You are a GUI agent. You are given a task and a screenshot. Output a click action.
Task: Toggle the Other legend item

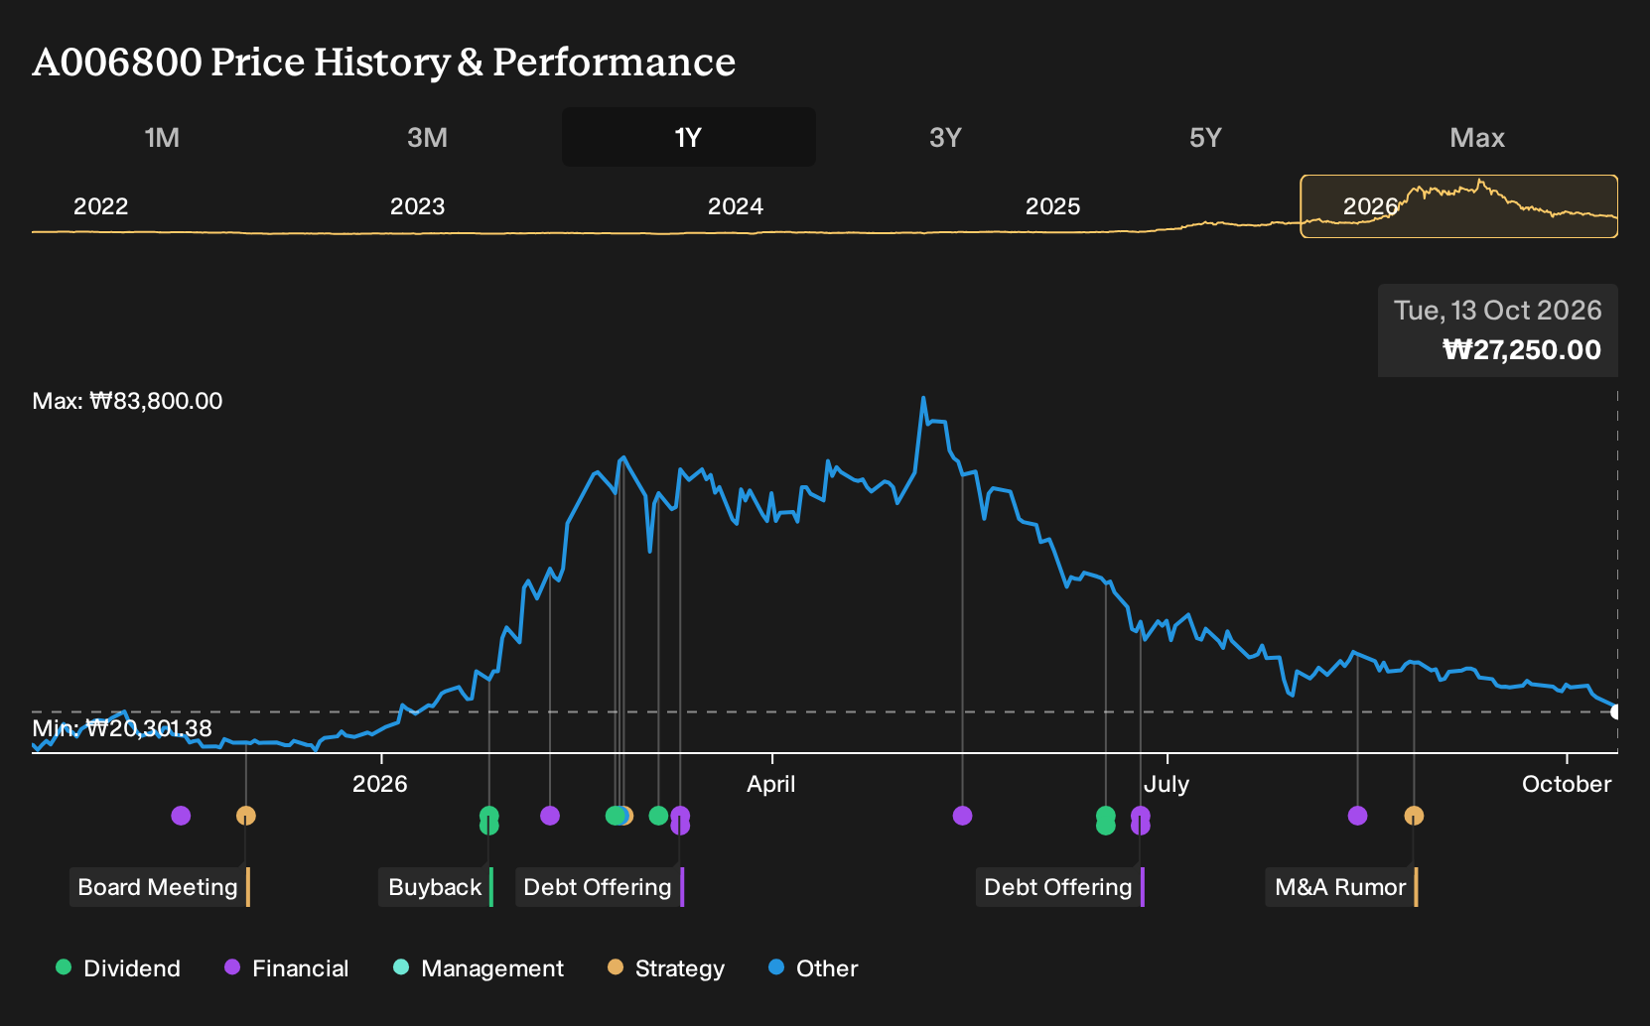tap(813, 968)
